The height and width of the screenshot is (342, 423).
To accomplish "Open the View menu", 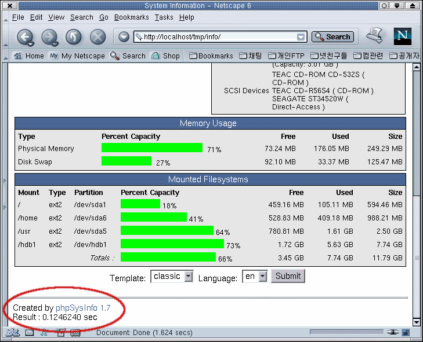I will 56,17.
